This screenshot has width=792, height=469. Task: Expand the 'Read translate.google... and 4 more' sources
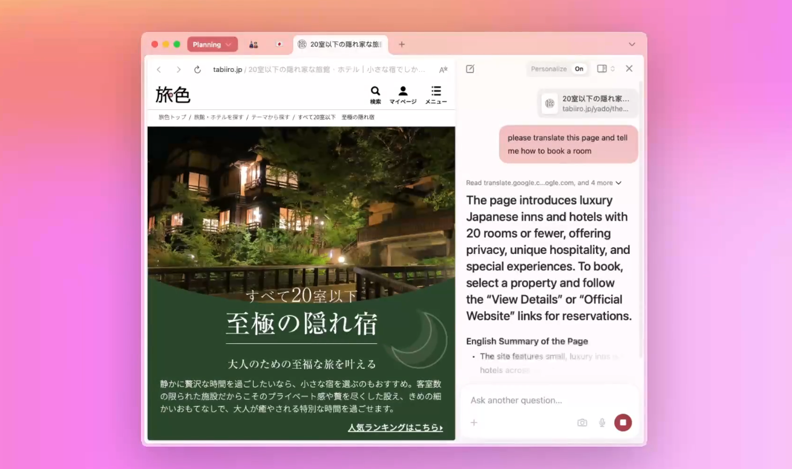pos(544,183)
